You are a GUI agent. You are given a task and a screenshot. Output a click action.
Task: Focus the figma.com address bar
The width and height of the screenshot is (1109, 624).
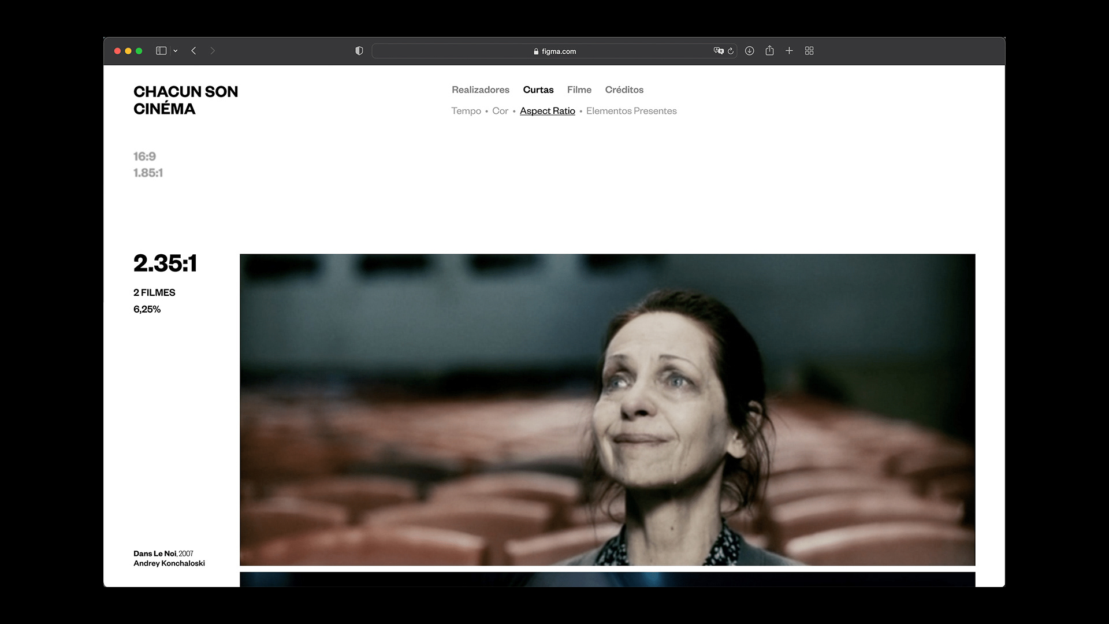click(x=554, y=51)
